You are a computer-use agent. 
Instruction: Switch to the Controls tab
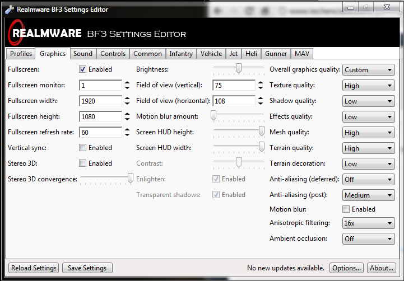(x=113, y=54)
